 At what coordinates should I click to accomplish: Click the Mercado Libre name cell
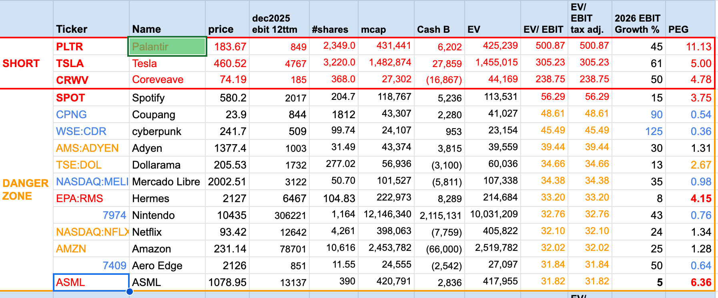pyautogui.click(x=167, y=182)
